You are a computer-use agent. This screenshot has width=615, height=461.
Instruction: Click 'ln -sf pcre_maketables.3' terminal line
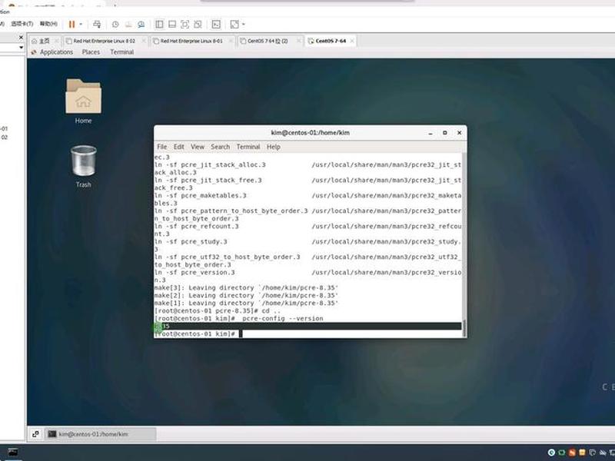coord(201,196)
